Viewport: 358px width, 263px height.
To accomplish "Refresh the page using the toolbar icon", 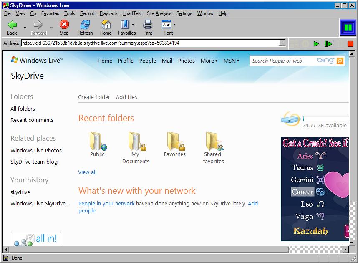I will (x=85, y=25).
